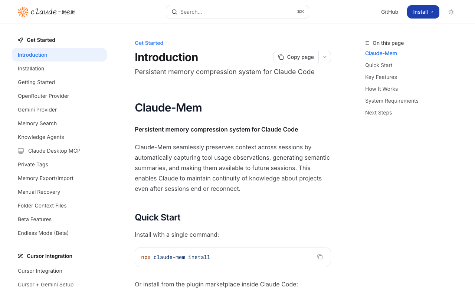This screenshot has height=289, width=475.
Task: Click the blue Install button
Action: [423, 12]
